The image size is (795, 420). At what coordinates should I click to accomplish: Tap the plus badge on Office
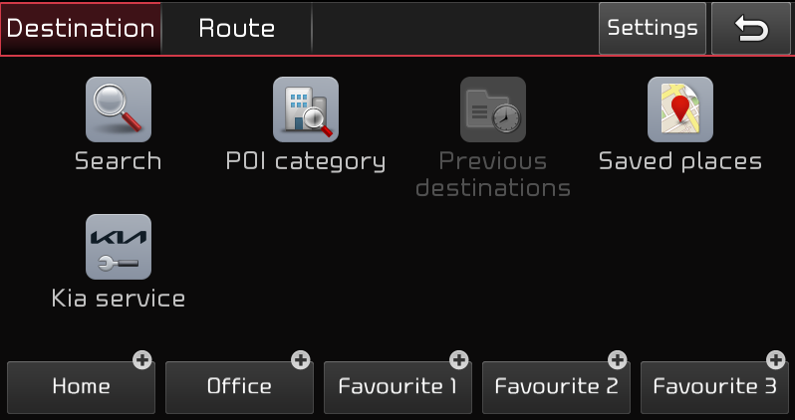pyautogui.click(x=301, y=360)
